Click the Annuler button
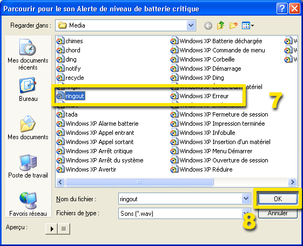The image size is (303, 246). (278, 214)
